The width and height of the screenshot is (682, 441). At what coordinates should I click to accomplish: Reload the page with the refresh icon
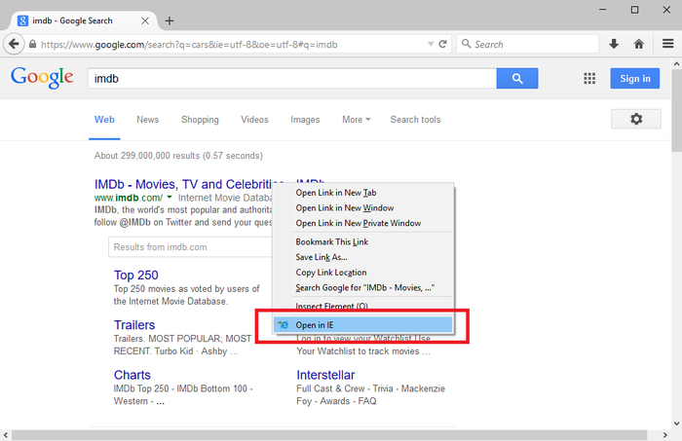[x=442, y=44]
